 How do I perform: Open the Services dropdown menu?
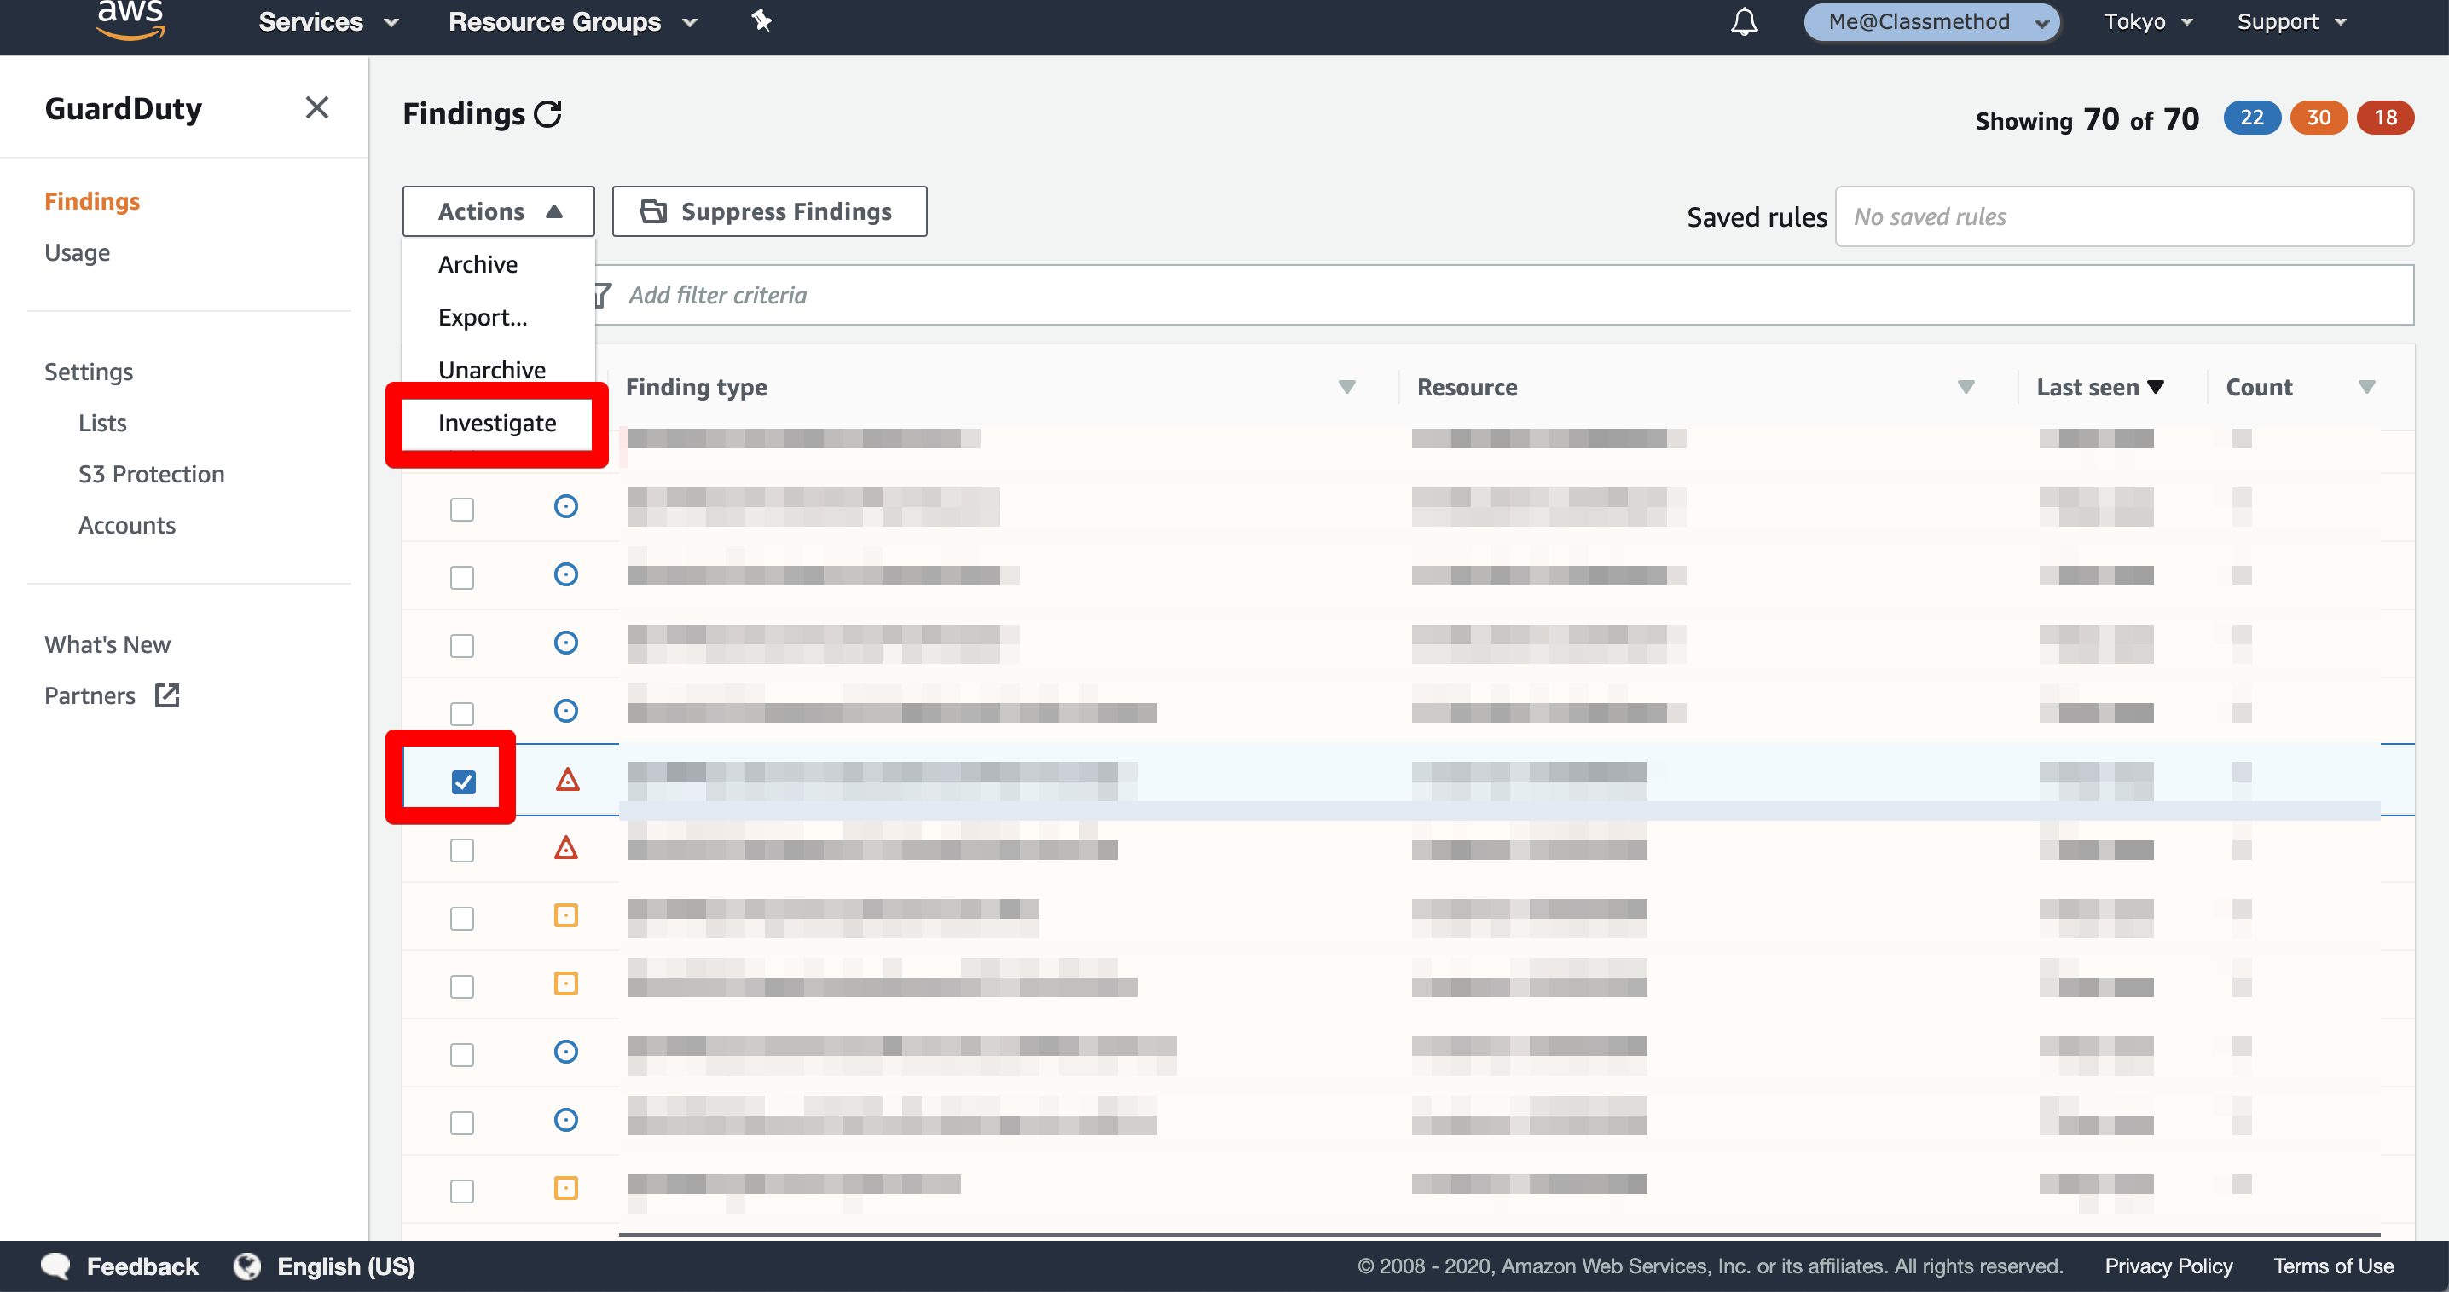[x=328, y=22]
